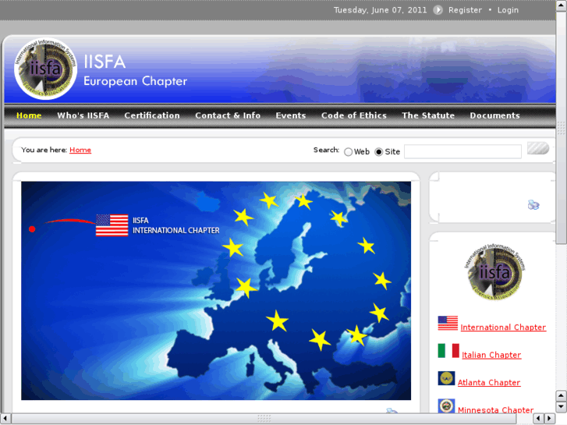Screen dimensions: 567x425
Task: Click the date text Tuesday, June 07, 2011
Action: (380, 10)
